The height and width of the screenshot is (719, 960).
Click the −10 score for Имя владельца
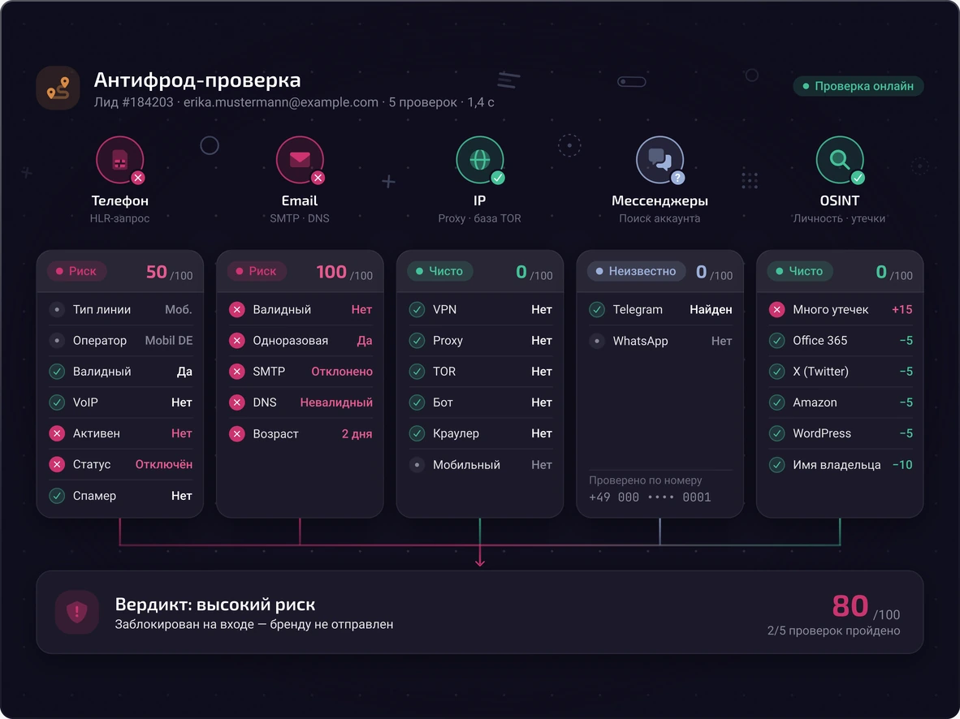point(902,465)
